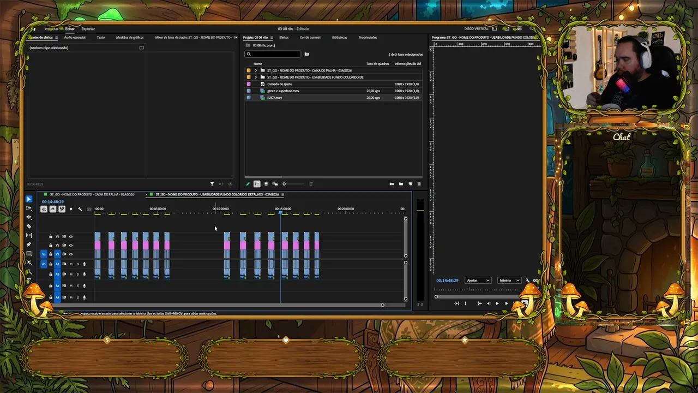Select the green e superfood.mov clip
The height and width of the screenshot is (393, 698).
point(283,91)
